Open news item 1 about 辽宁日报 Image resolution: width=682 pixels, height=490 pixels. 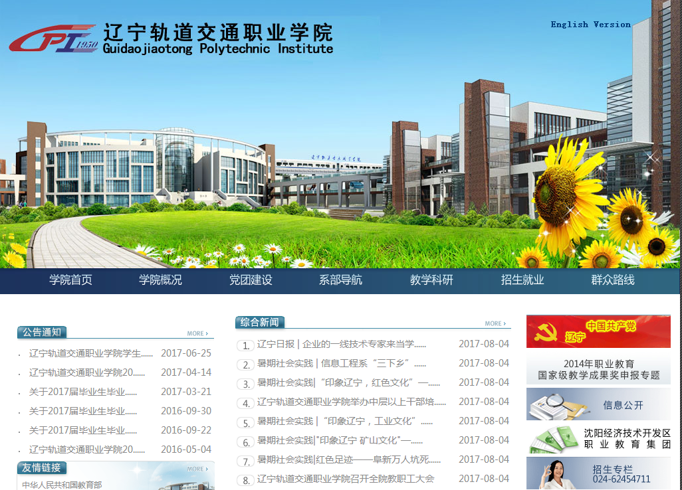341,344
